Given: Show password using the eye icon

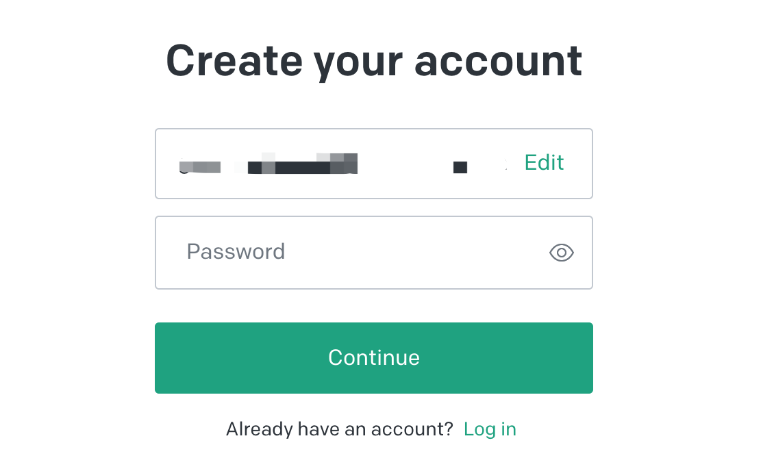Looking at the screenshot, I should point(561,253).
